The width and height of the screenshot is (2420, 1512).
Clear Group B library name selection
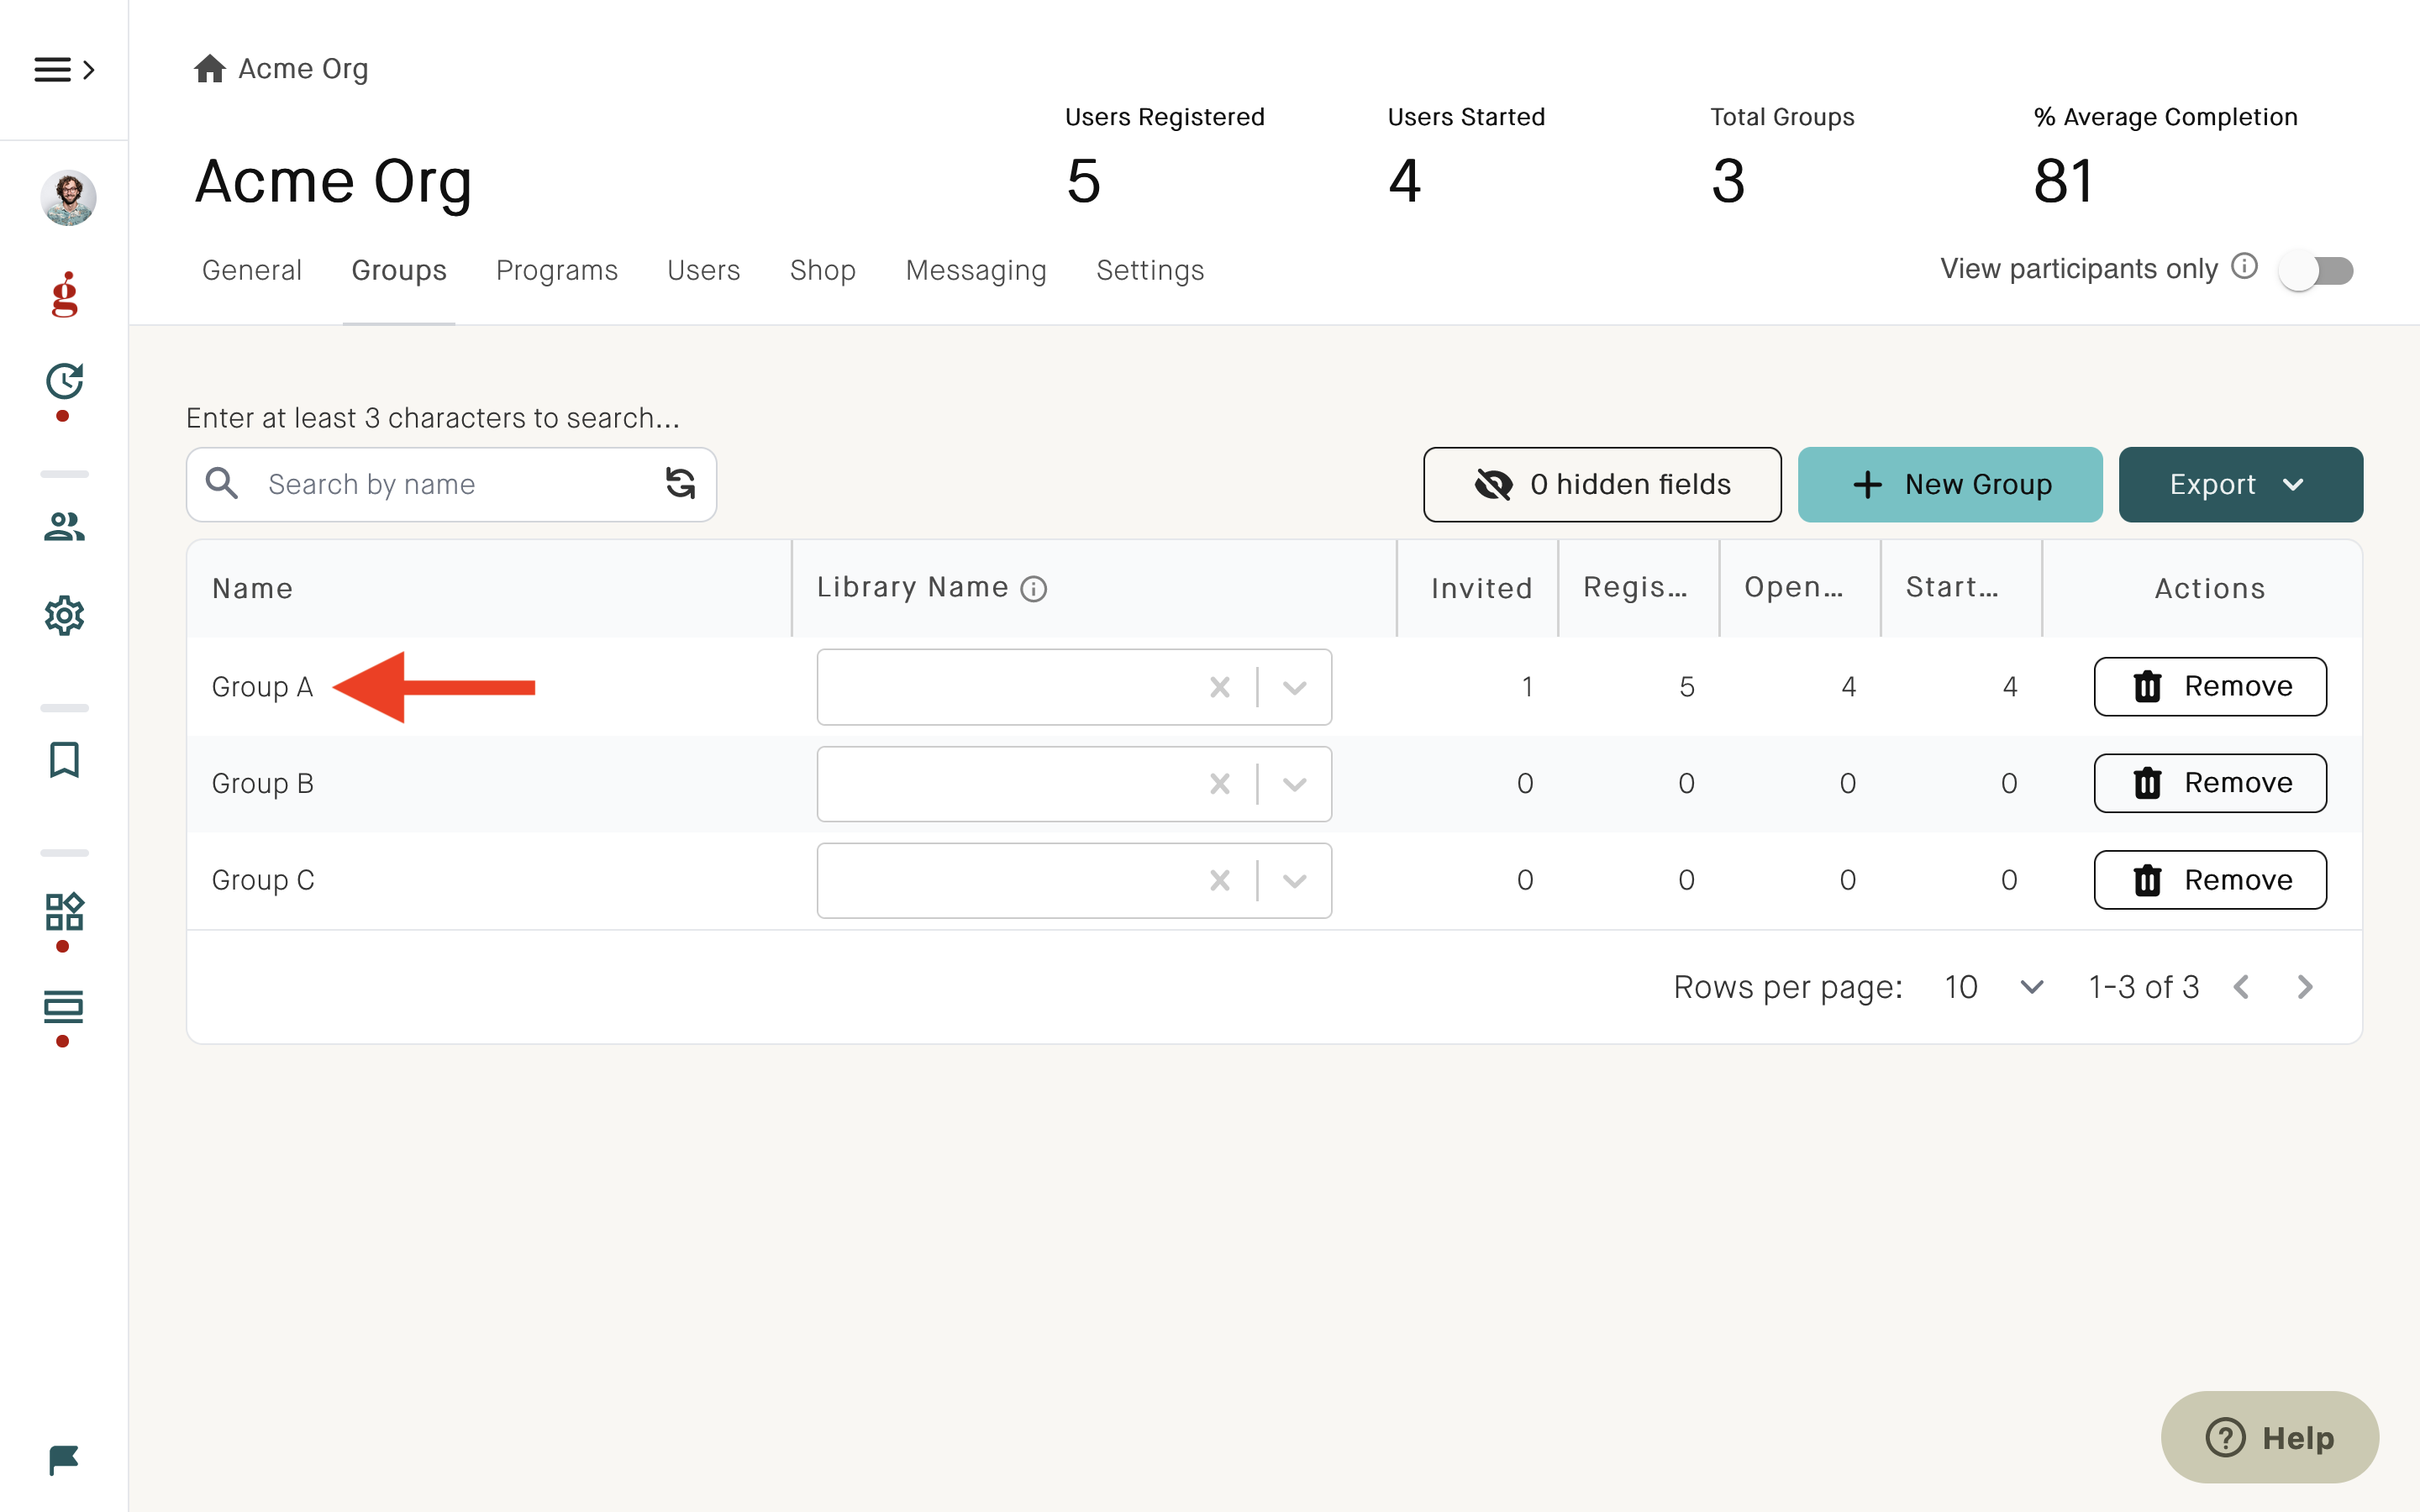(x=1219, y=783)
